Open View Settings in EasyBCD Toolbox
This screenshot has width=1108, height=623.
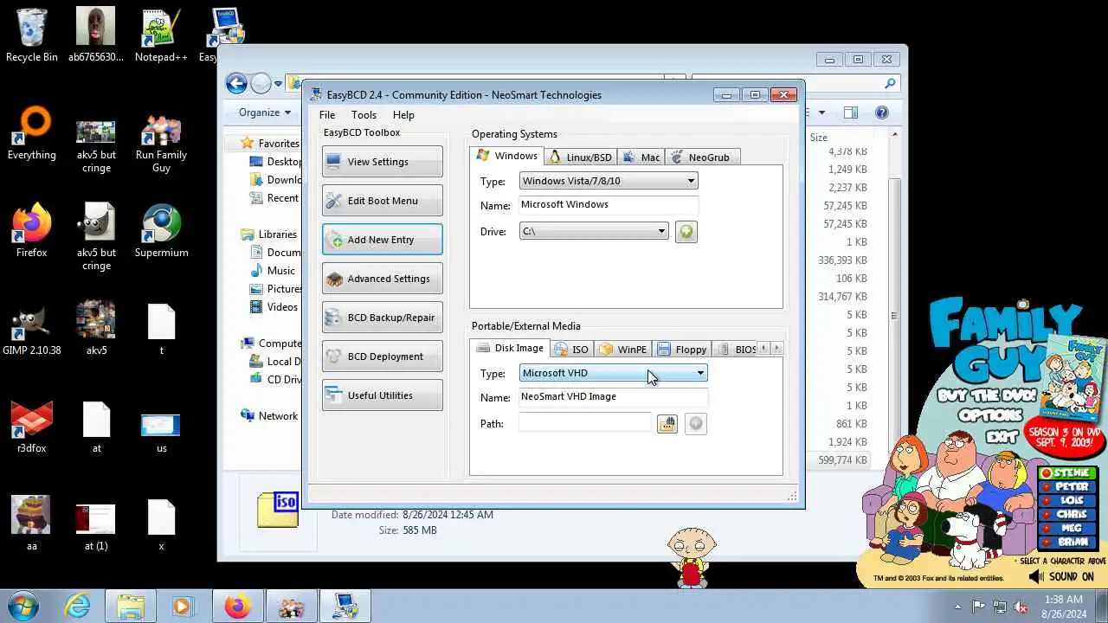[382, 162]
